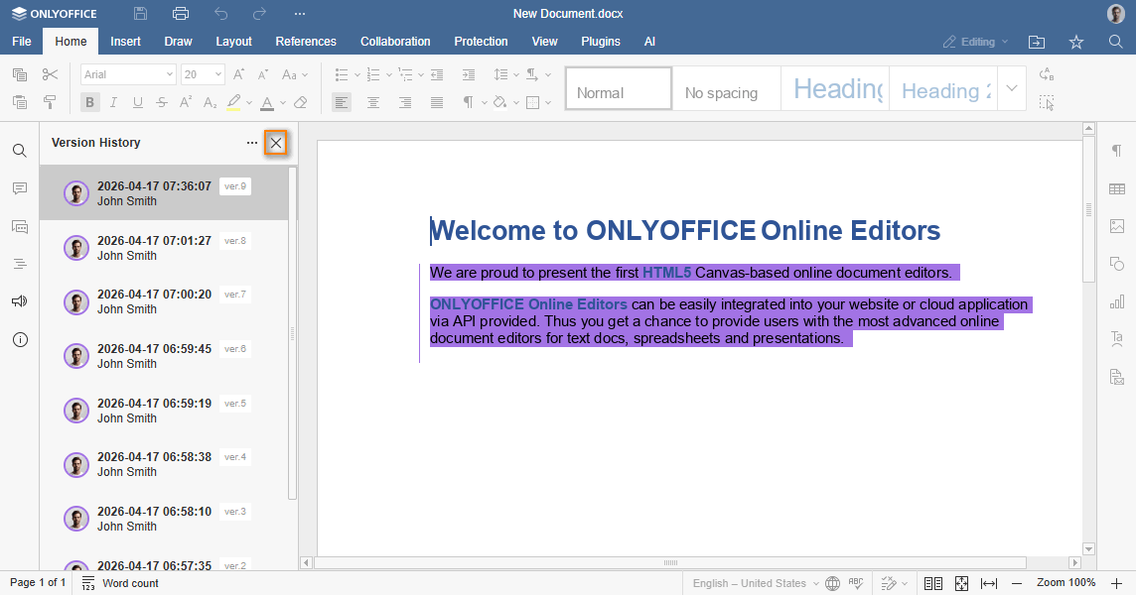Open the Chat panel icon
Screen dimensions: 1136x595
[x=20, y=226]
